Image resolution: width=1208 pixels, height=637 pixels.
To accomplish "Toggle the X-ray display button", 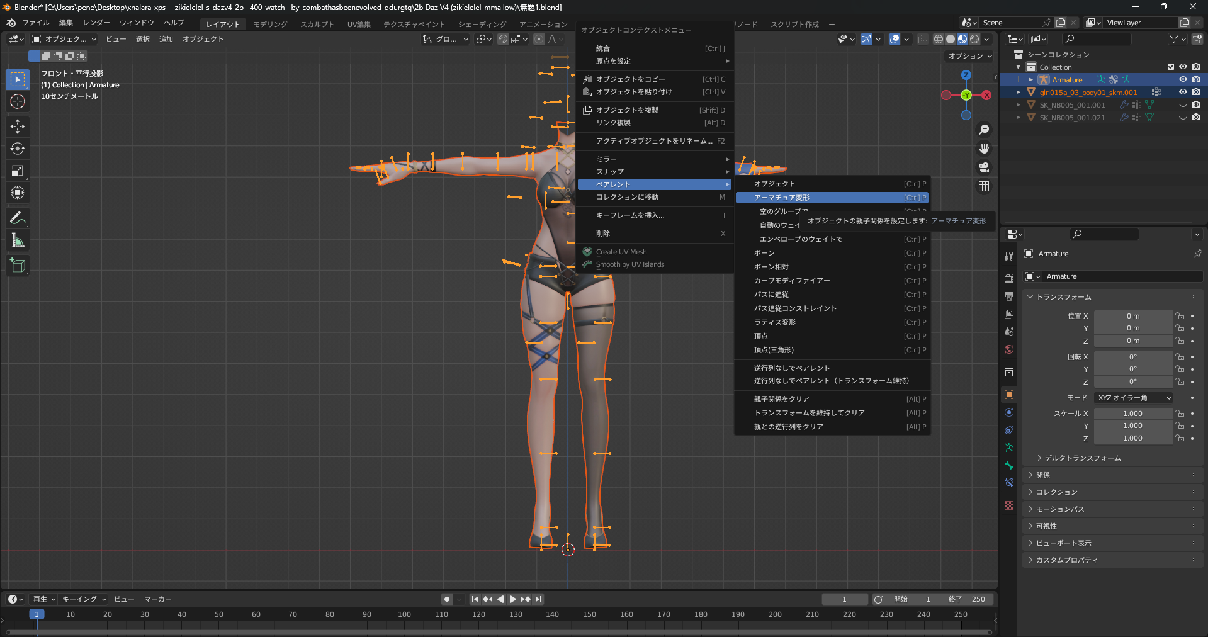I will (x=922, y=39).
